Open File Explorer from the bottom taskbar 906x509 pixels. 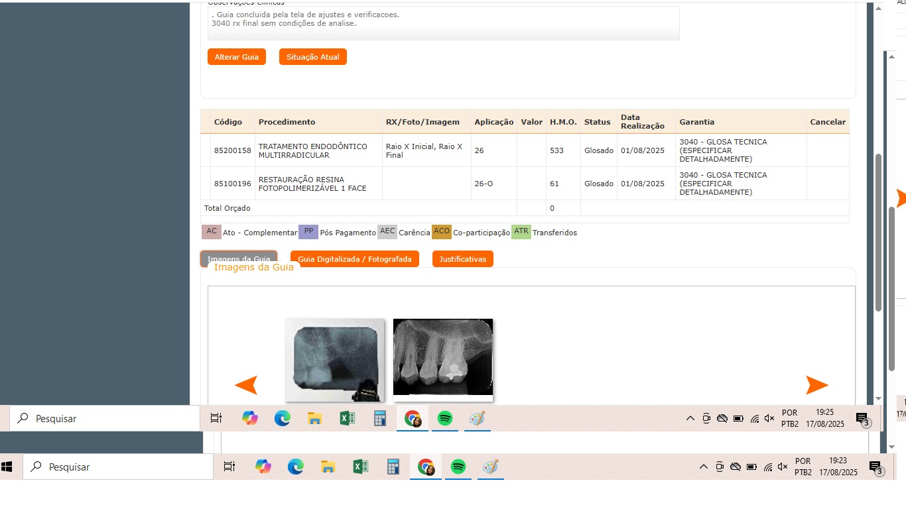(328, 467)
